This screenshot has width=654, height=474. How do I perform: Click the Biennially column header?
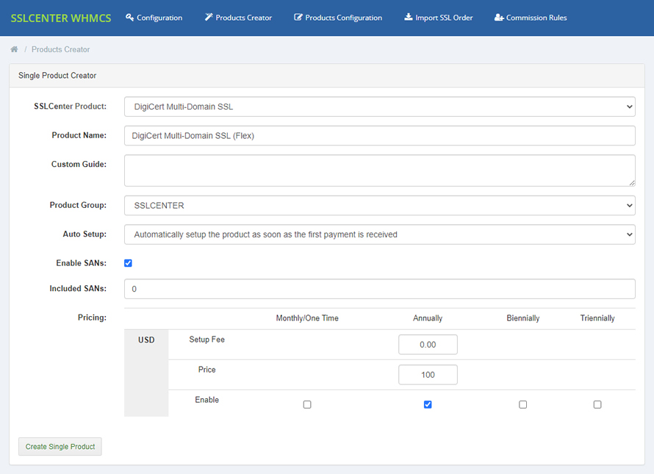(x=522, y=318)
